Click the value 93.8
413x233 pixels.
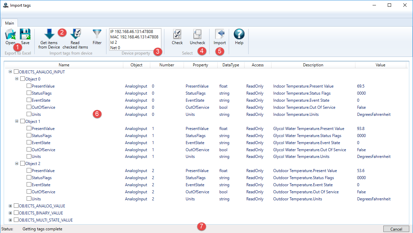(361, 129)
